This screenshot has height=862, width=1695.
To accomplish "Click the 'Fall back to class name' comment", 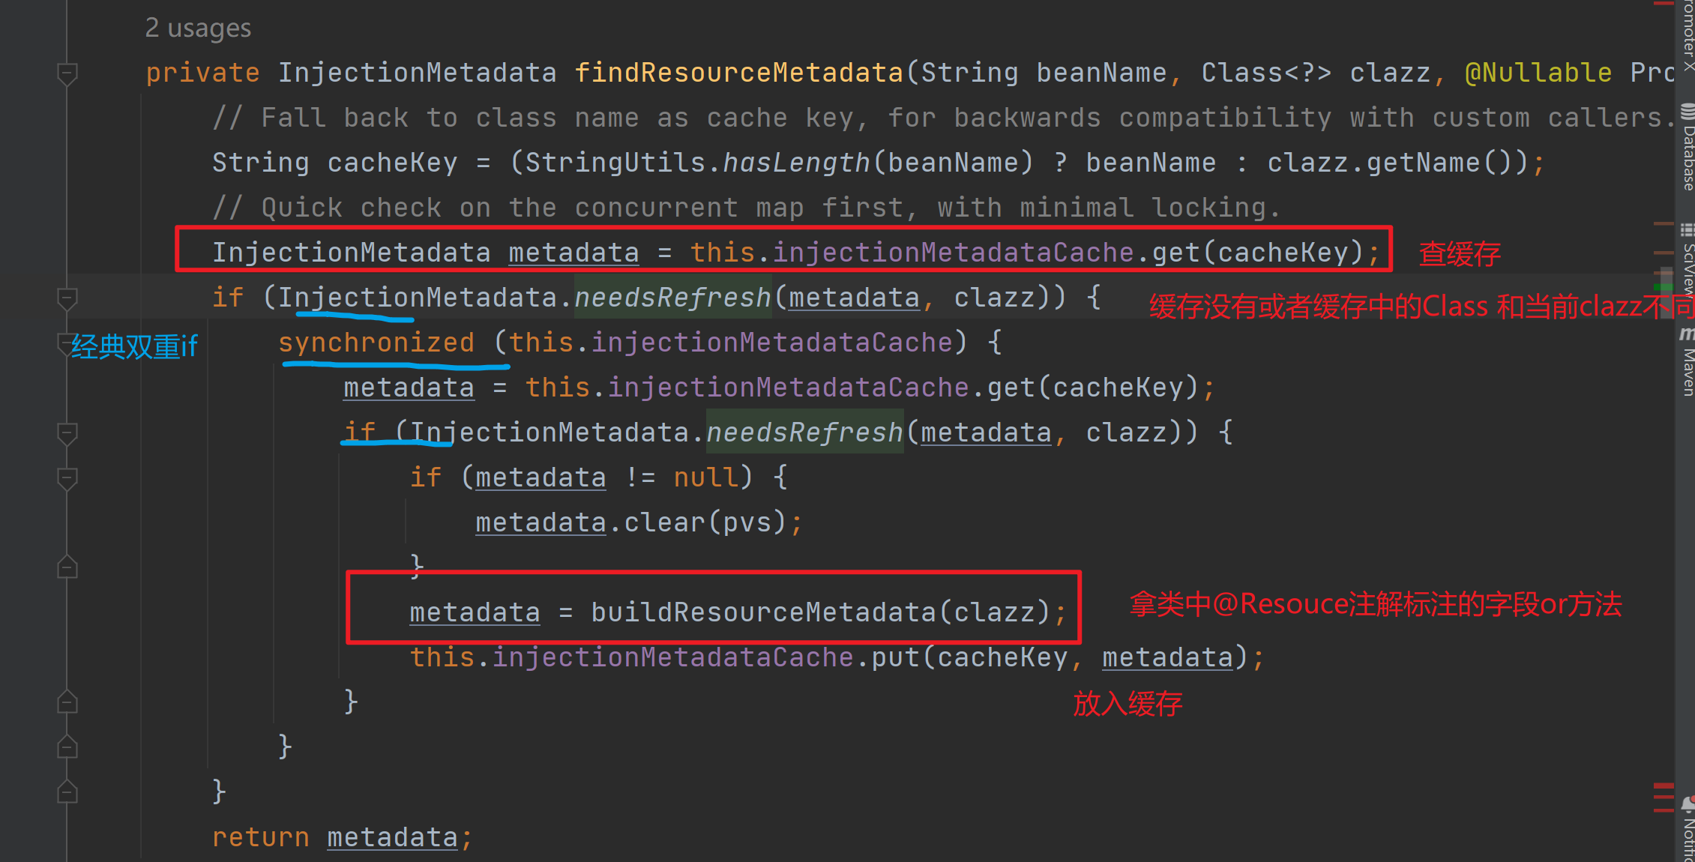I will pyautogui.click(x=944, y=118).
